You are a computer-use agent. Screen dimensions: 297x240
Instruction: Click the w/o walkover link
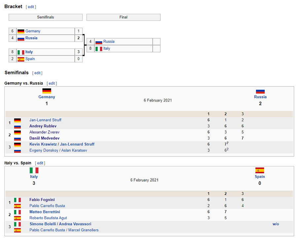pyautogui.click(x=276, y=224)
